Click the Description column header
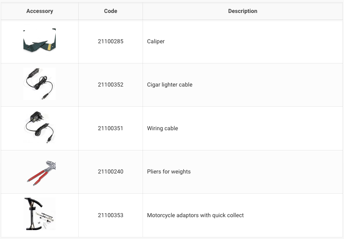 (x=242, y=11)
